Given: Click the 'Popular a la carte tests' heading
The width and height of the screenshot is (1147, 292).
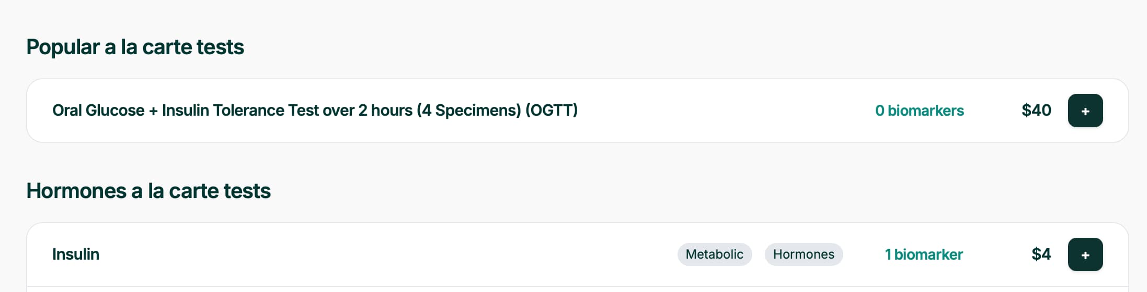Looking at the screenshot, I should (135, 47).
